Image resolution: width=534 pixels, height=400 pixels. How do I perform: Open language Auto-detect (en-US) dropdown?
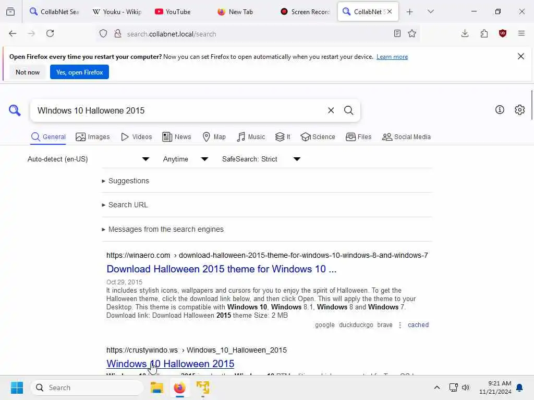89,159
